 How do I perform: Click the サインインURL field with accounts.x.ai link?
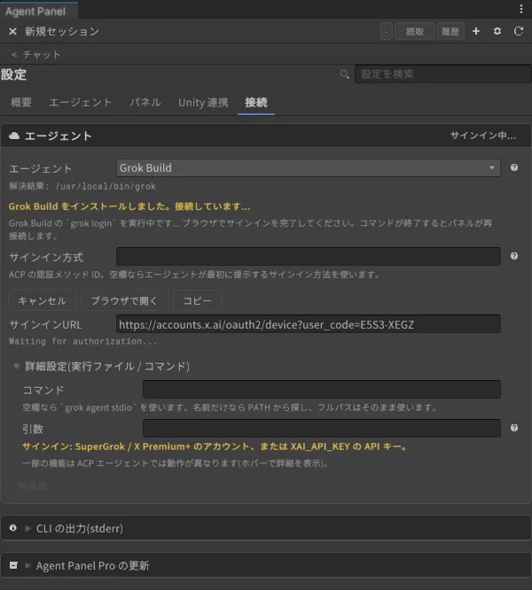tap(309, 324)
